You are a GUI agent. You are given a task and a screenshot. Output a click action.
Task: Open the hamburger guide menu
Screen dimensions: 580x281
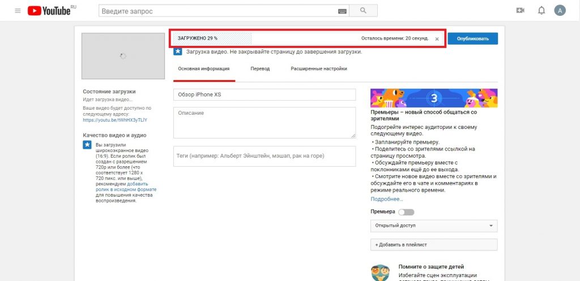[x=18, y=11]
